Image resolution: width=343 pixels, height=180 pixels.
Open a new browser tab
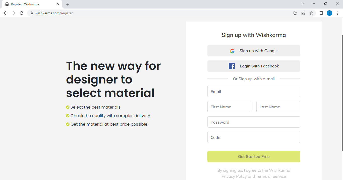(x=68, y=4)
